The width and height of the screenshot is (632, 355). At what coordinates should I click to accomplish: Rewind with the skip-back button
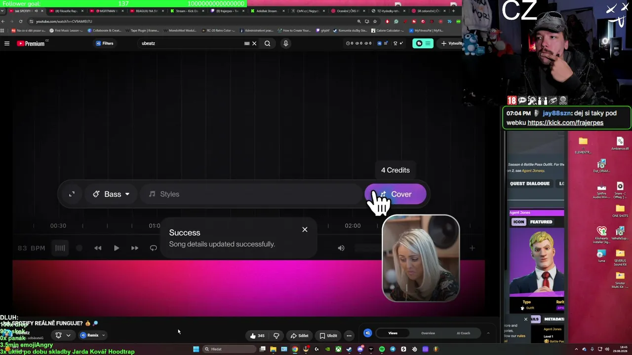click(98, 248)
